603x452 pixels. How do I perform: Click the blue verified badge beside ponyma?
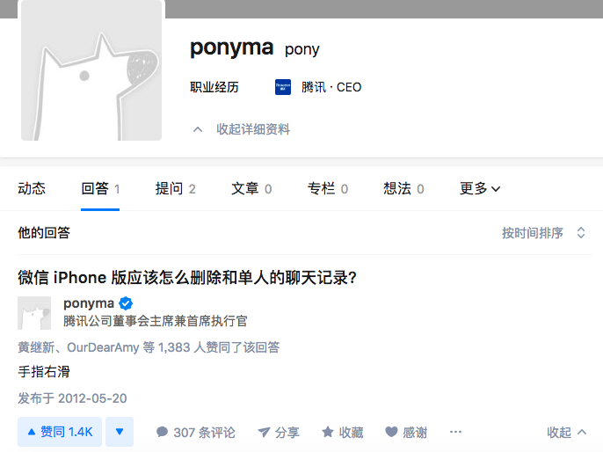126,303
